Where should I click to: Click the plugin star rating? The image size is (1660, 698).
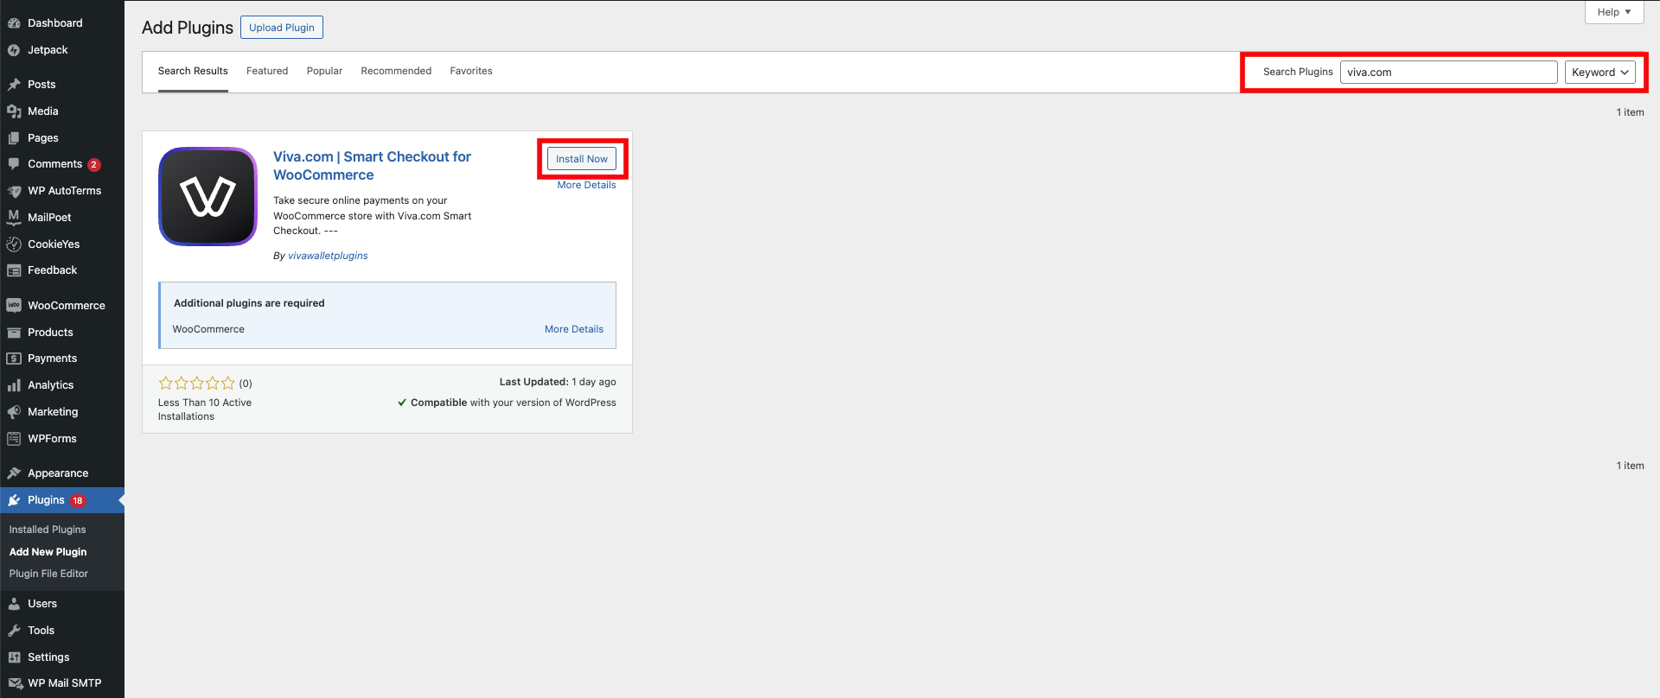pos(196,383)
